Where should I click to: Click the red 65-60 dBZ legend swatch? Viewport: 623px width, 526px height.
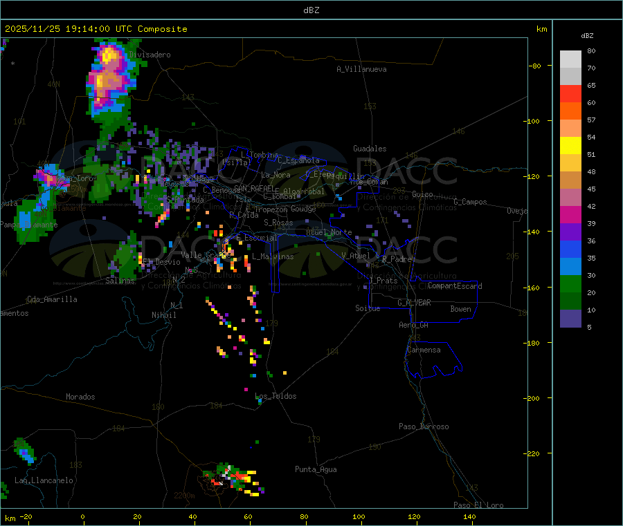coord(570,93)
